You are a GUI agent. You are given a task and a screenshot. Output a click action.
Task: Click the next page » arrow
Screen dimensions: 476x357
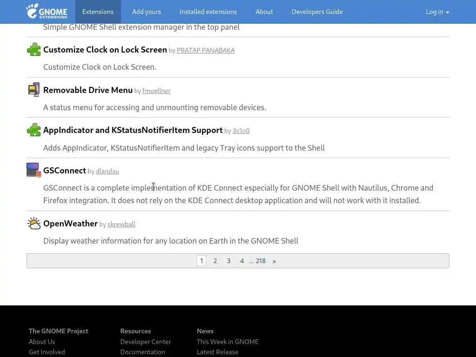coord(274,261)
